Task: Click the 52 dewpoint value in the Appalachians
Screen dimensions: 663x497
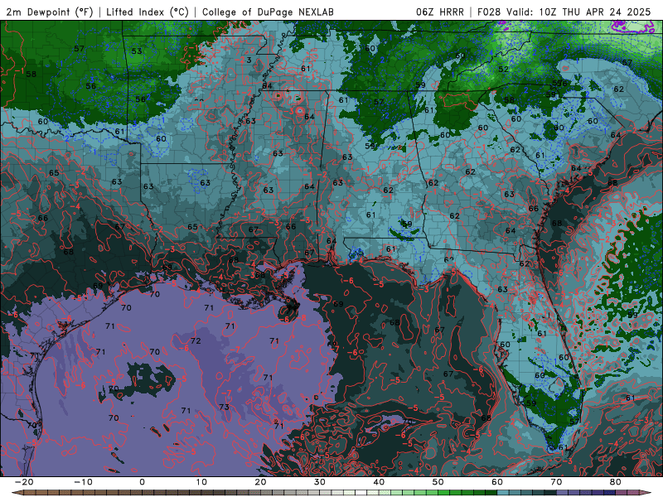Action: (503, 70)
